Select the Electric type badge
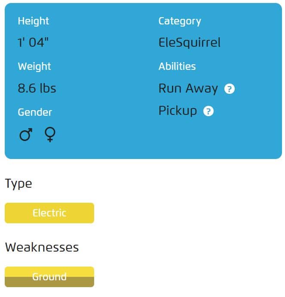 point(49,213)
